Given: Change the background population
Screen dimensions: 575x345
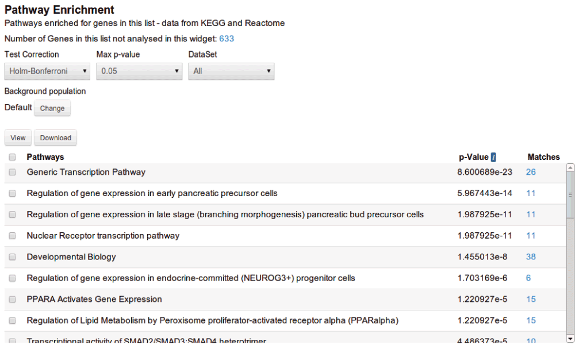Looking at the screenshot, I should 52,108.
